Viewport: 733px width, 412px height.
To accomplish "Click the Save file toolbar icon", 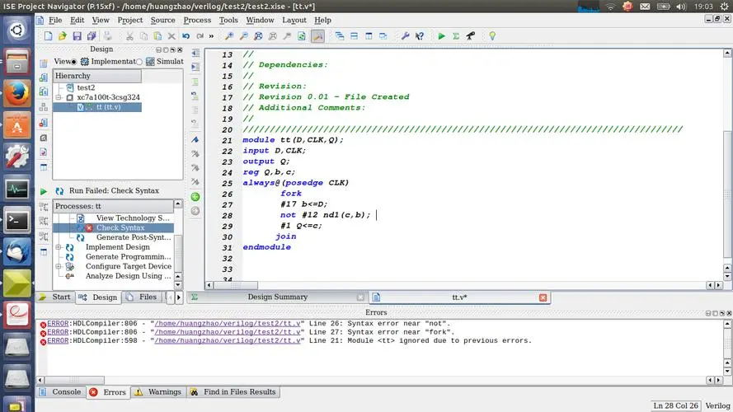I will click(x=77, y=36).
